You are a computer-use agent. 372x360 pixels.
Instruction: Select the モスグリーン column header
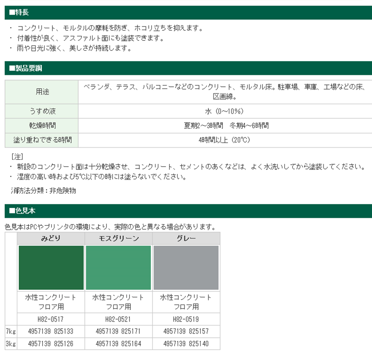(118, 239)
